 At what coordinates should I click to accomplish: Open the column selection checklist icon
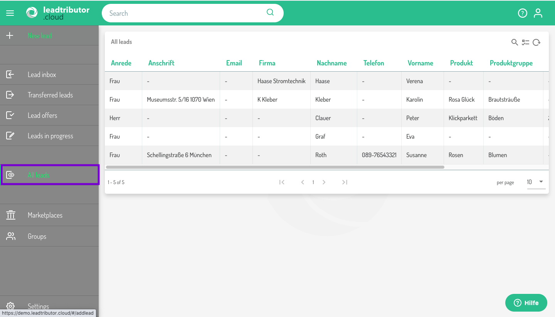tap(525, 42)
